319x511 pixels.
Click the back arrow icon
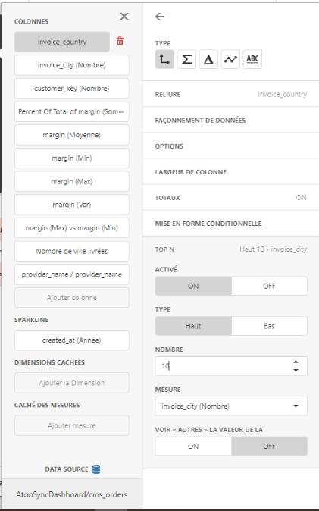click(x=160, y=17)
